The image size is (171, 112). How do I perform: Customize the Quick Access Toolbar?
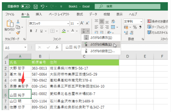[61, 7]
